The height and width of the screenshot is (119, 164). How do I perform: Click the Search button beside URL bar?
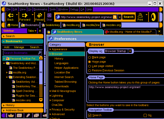click(x=128, y=17)
